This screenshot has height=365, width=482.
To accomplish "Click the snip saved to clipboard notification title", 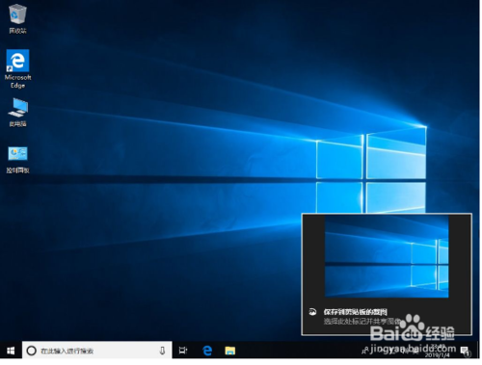I will [355, 312].
